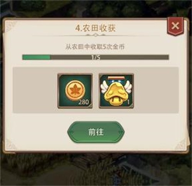Click empty reward tray right of mushroom
The width and height of the screenshot is (192, 186).
pos(156,90)
